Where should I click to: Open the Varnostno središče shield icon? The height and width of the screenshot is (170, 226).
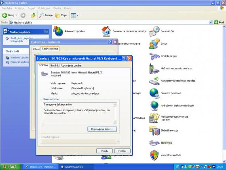click(x=154, y=155)
